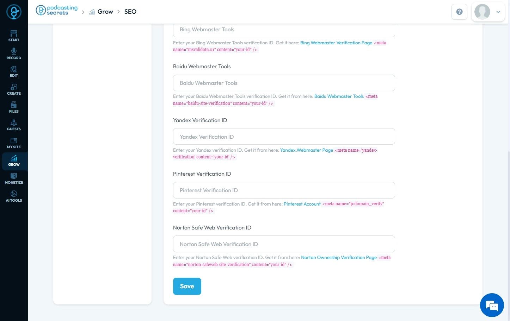The width and height of the screenshot is (510, 321).
Task: Open the Pinterest Account link
Action: point(302,204)
